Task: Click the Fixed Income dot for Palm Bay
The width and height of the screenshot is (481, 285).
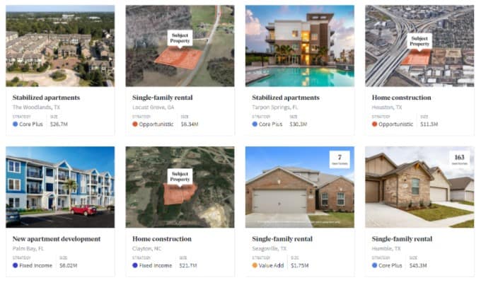Action: pyautogui.click(x=15, y=265)
